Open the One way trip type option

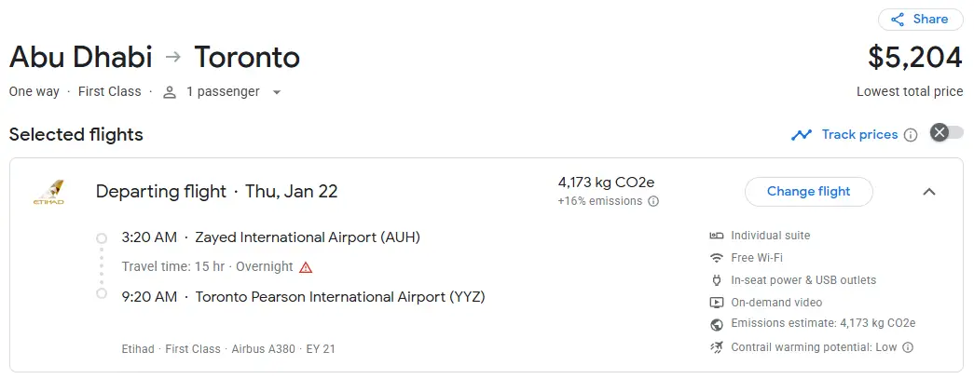click(34, 91)
